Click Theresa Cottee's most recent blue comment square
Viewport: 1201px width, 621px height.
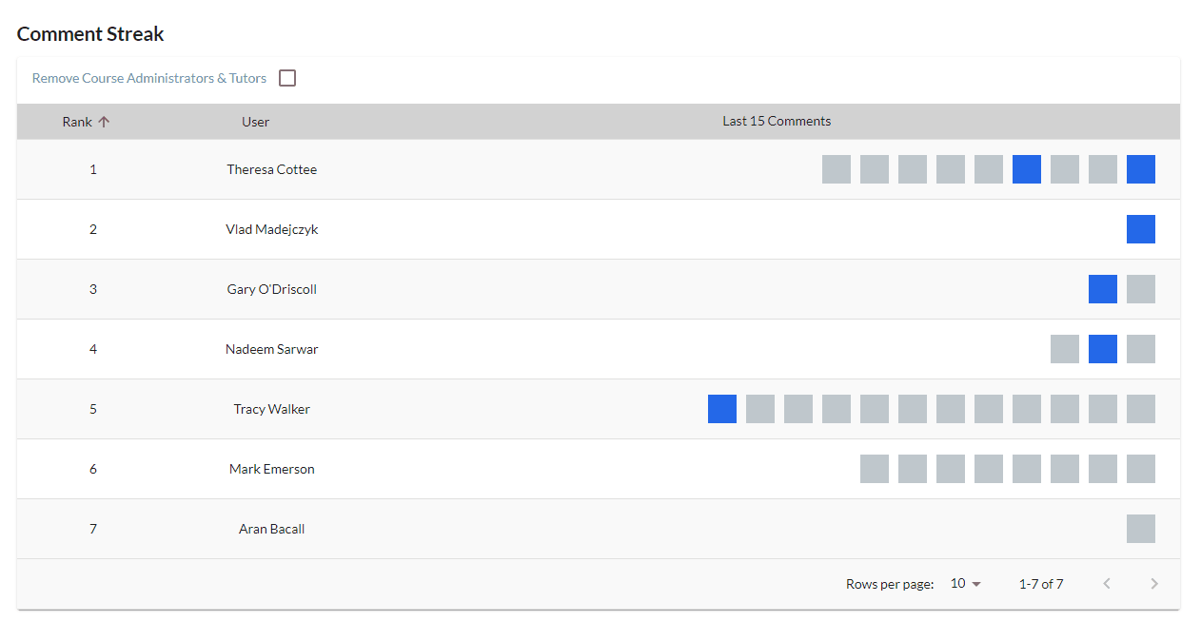[1140, 169]
